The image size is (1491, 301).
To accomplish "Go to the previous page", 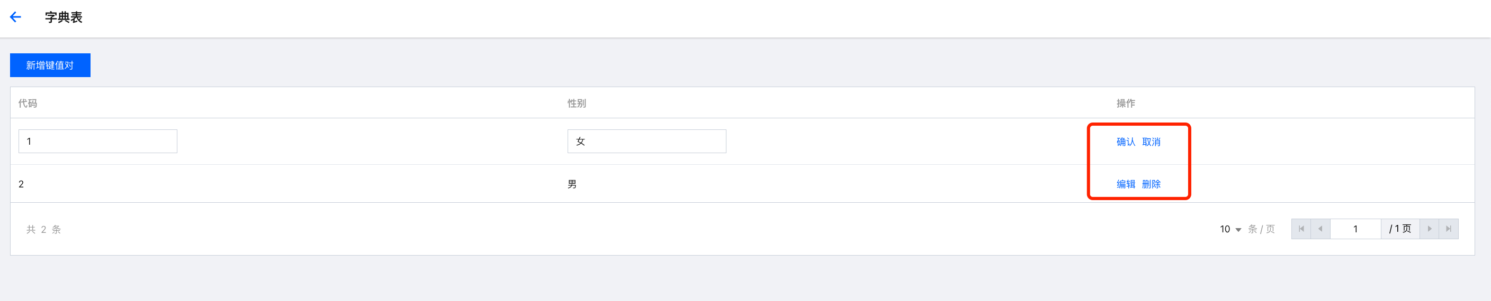I will coord(1321,229).
